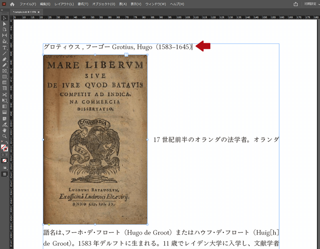Open the 表(A) menu
The height and width of the screenshot is (249, 320).
click(123, 4)
